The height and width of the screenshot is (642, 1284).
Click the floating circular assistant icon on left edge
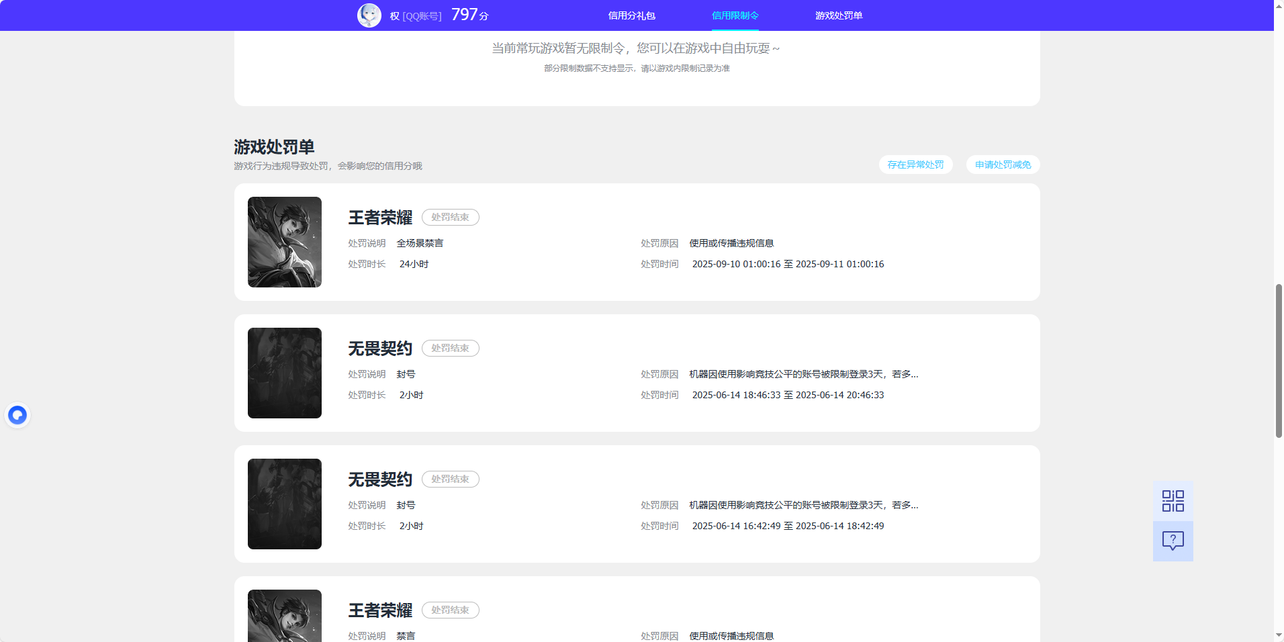[x=17, y=414]
